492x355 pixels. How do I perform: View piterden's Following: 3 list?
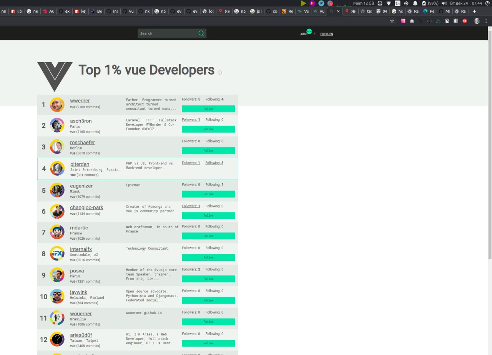click(x=214, y=163)
